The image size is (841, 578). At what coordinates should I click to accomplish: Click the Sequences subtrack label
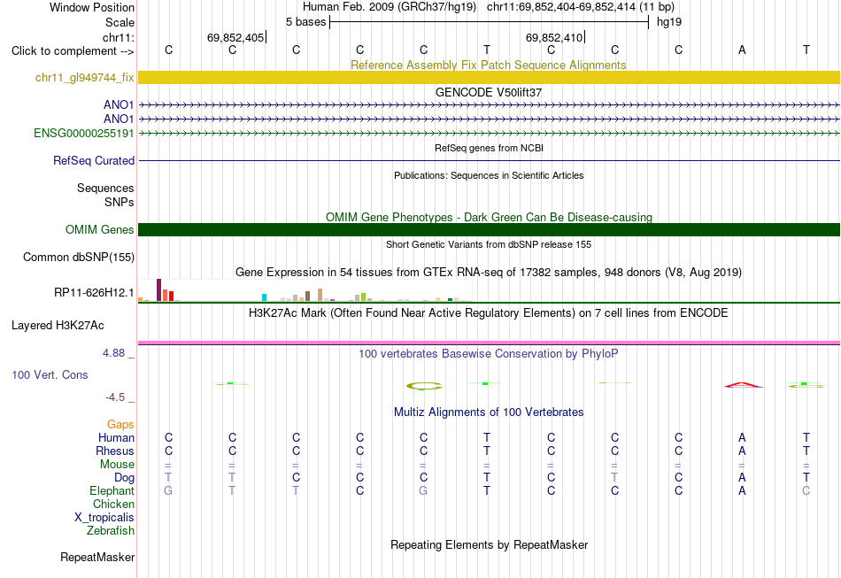click(105, 189)
